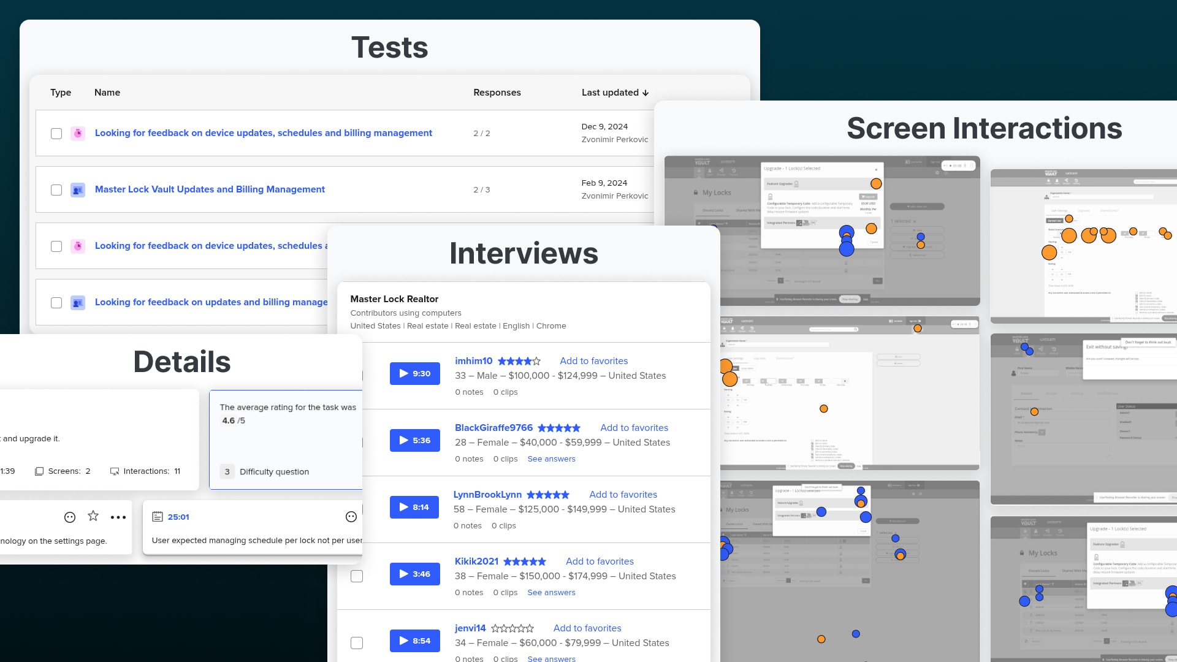Tick the checkbox for the updates and billing management test
Screen dimensions: 1177x662
coord(56,303)
